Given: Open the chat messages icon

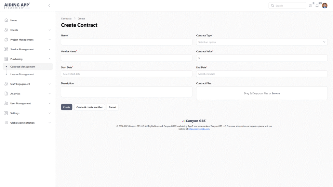Looking at the screenshot, I should tap(310, 6).
